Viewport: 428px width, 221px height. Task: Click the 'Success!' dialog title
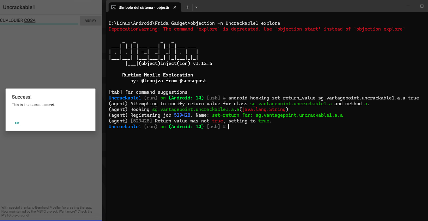coord(22,97)
